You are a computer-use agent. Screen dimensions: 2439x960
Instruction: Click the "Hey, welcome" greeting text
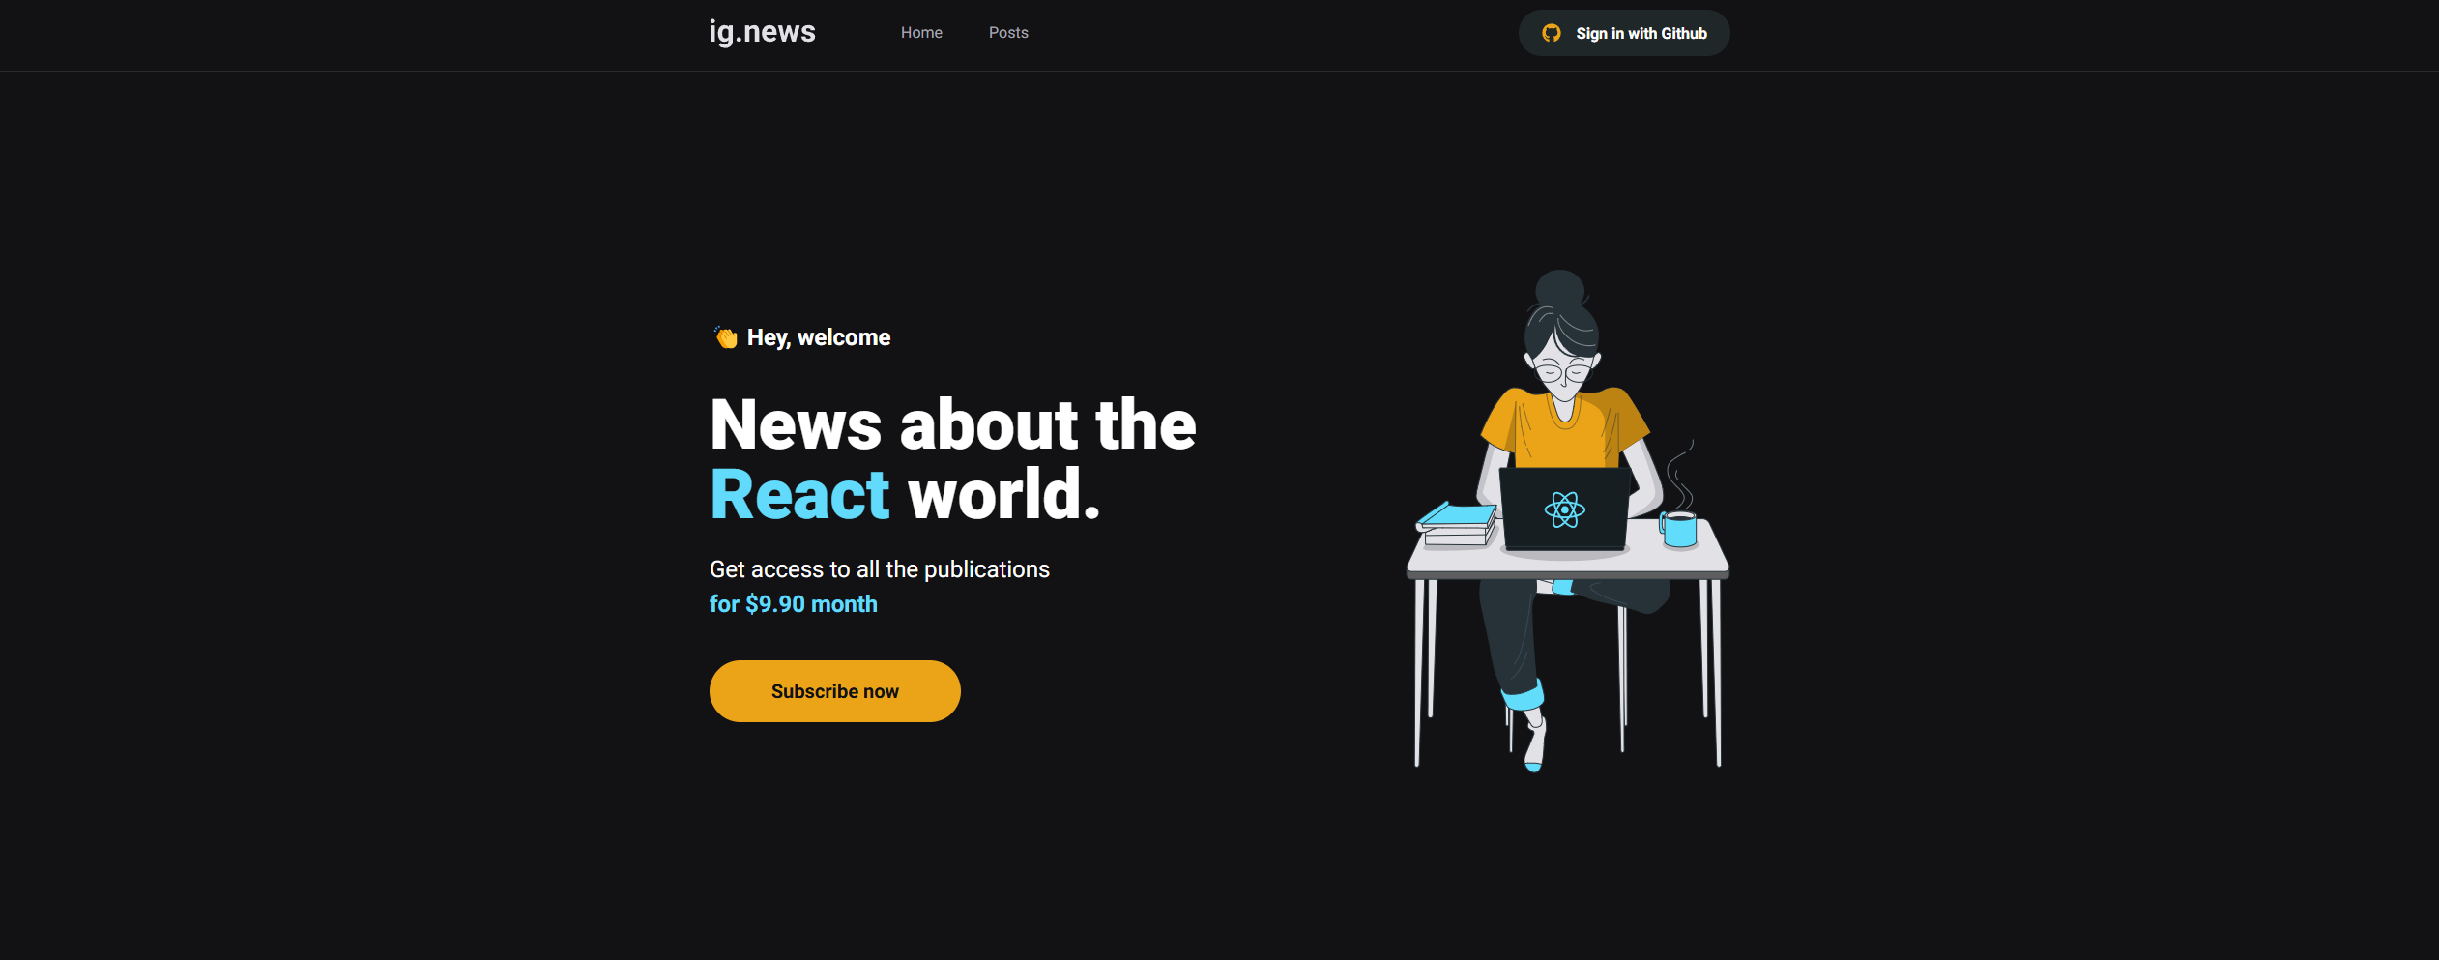(819, 337)
